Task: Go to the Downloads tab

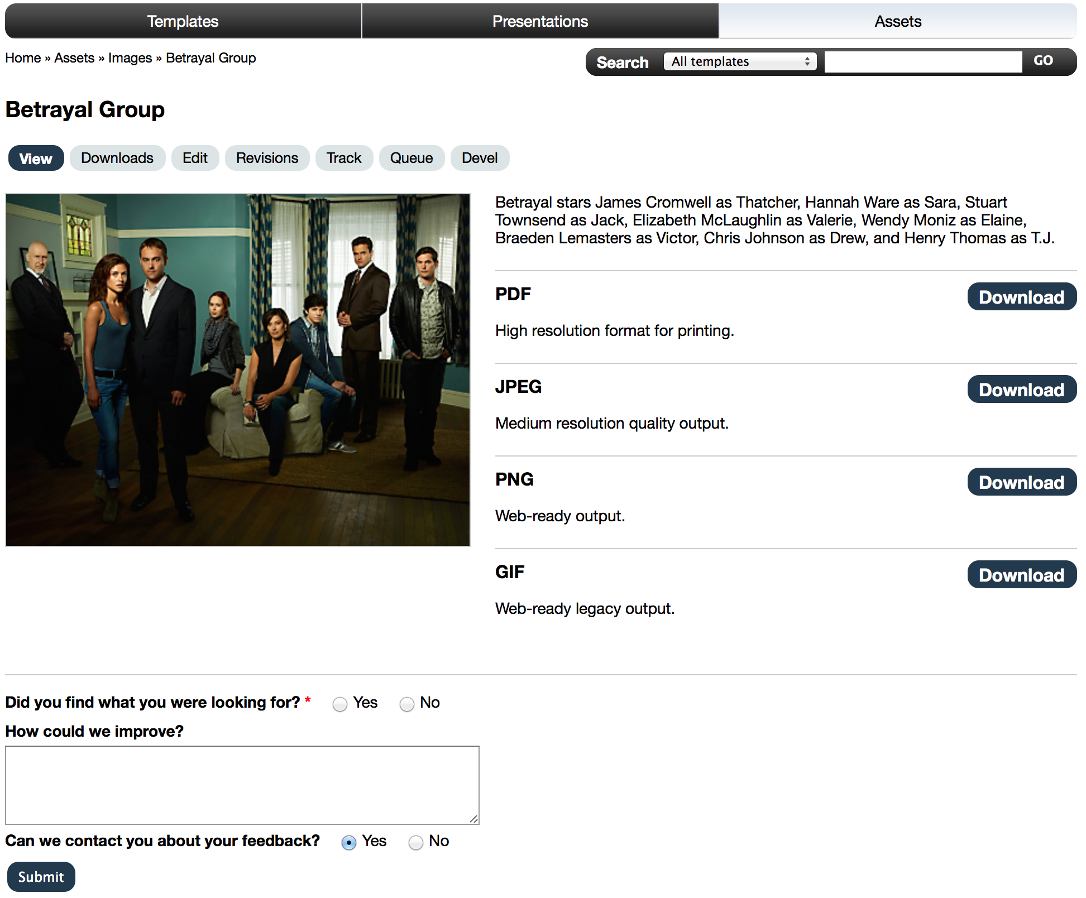Action: click(x=117, y=158)
